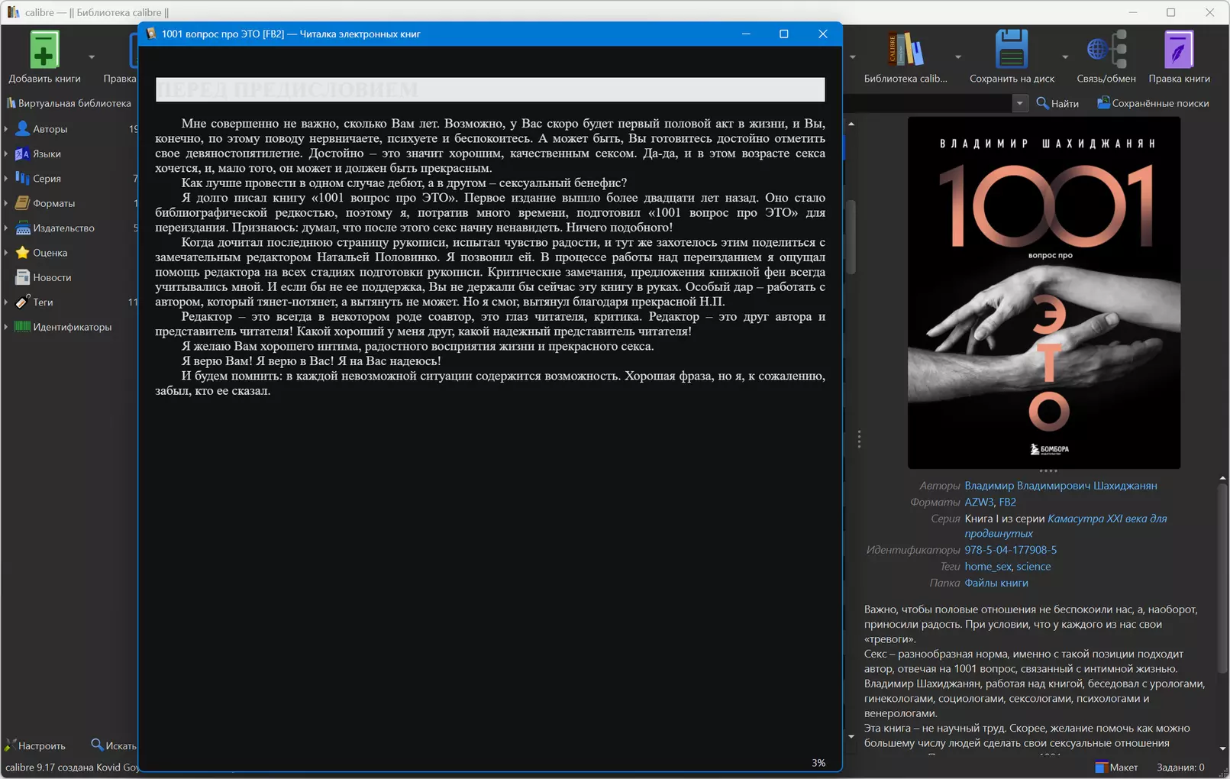
Task: Open the Камасутра XXI века series link
Action: 1066,526
